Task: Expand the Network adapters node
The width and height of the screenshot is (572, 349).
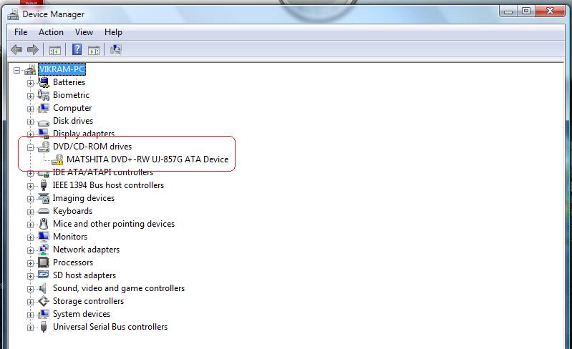Action: pos(30,250)
